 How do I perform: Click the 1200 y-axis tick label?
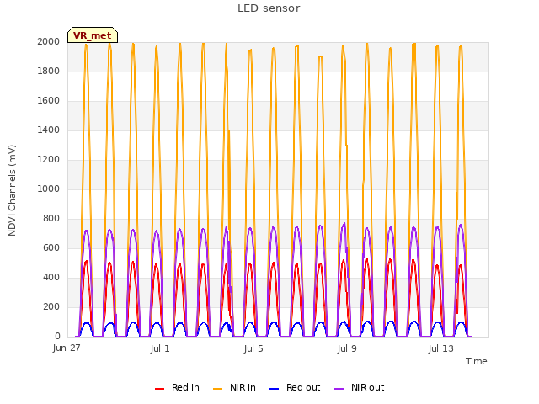49,159
